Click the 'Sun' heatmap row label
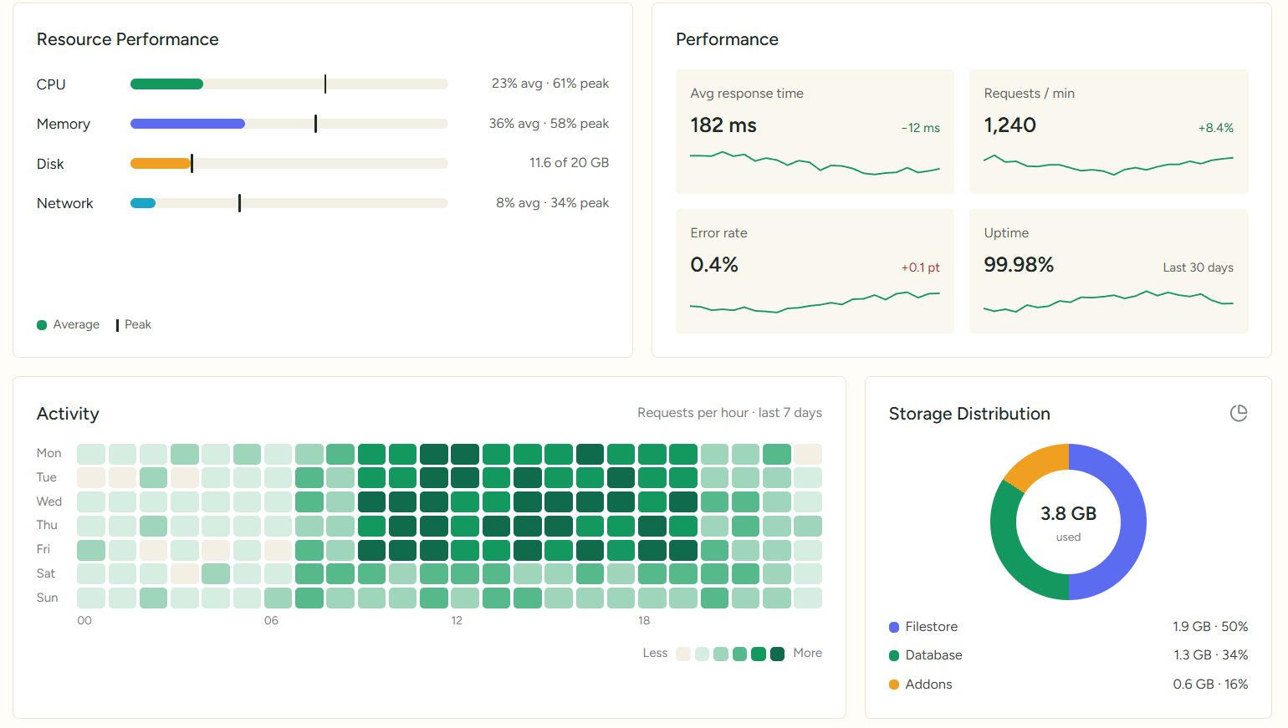Screen dimensions: 1288x728 [x=47, y=598]
